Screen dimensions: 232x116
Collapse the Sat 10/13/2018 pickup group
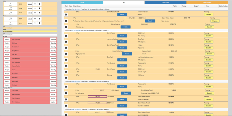point(63,81)
